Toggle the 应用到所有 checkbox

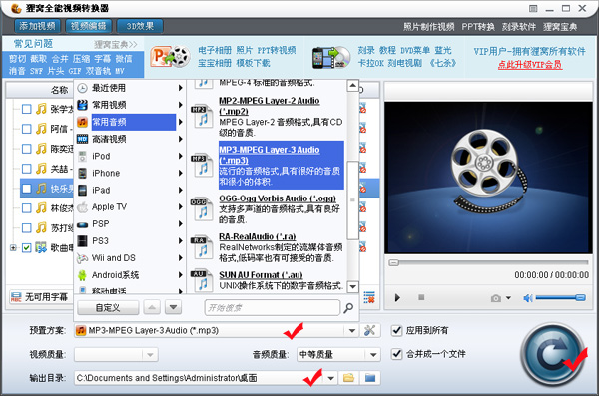tap(397, 330)
